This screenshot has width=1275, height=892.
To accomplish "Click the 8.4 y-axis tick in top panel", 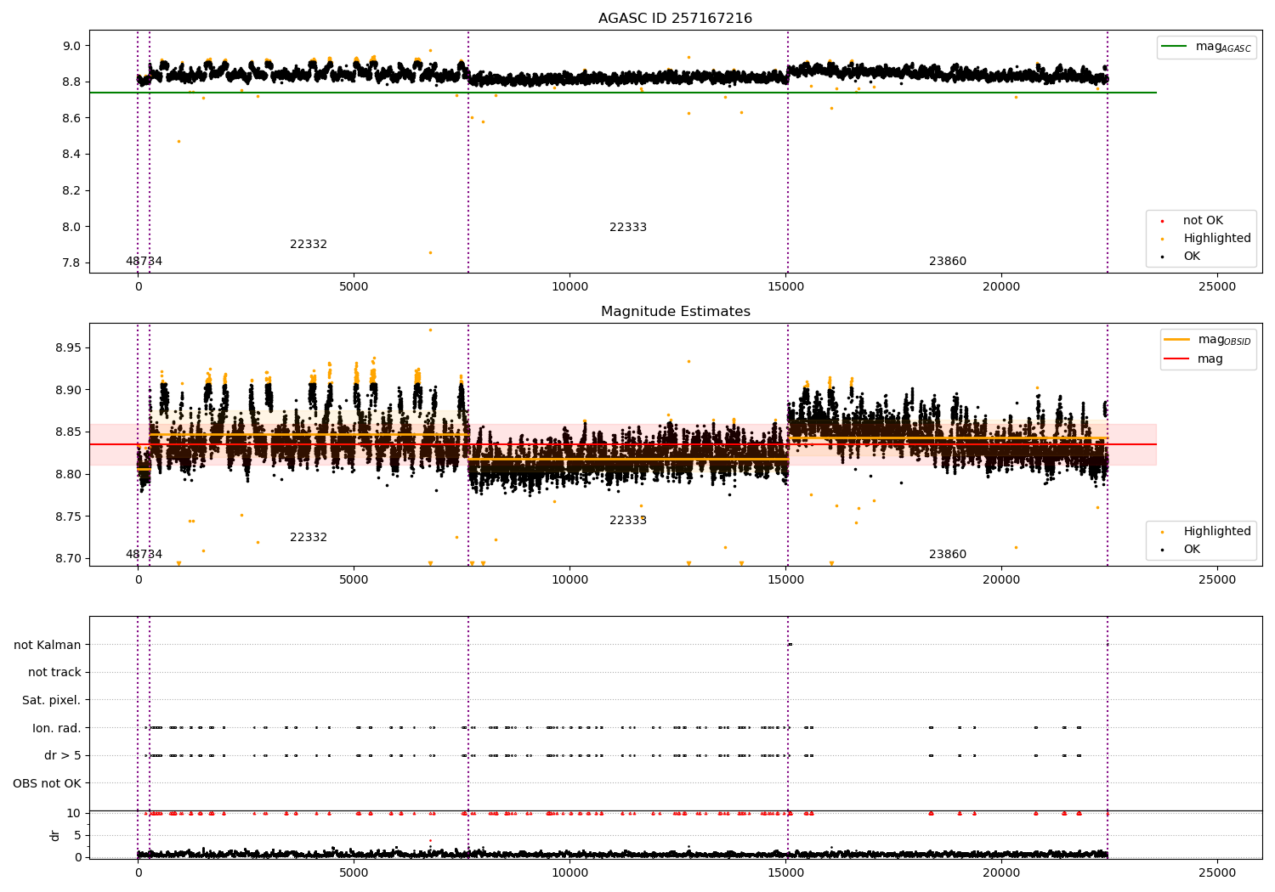I will pyautogui.click(x=72, y=155).
